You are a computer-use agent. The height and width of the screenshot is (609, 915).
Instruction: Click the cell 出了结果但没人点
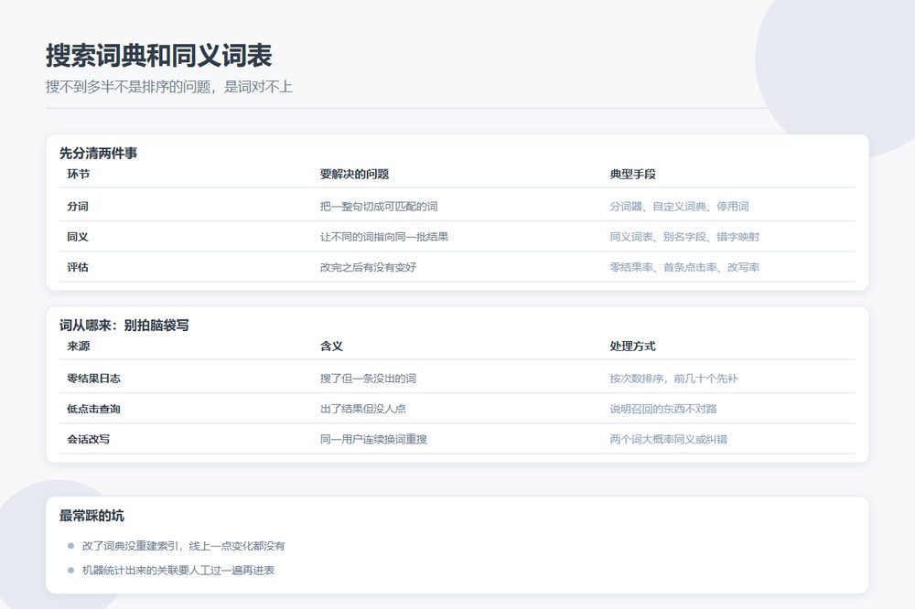pyautogui.click(x=363, y=409)
